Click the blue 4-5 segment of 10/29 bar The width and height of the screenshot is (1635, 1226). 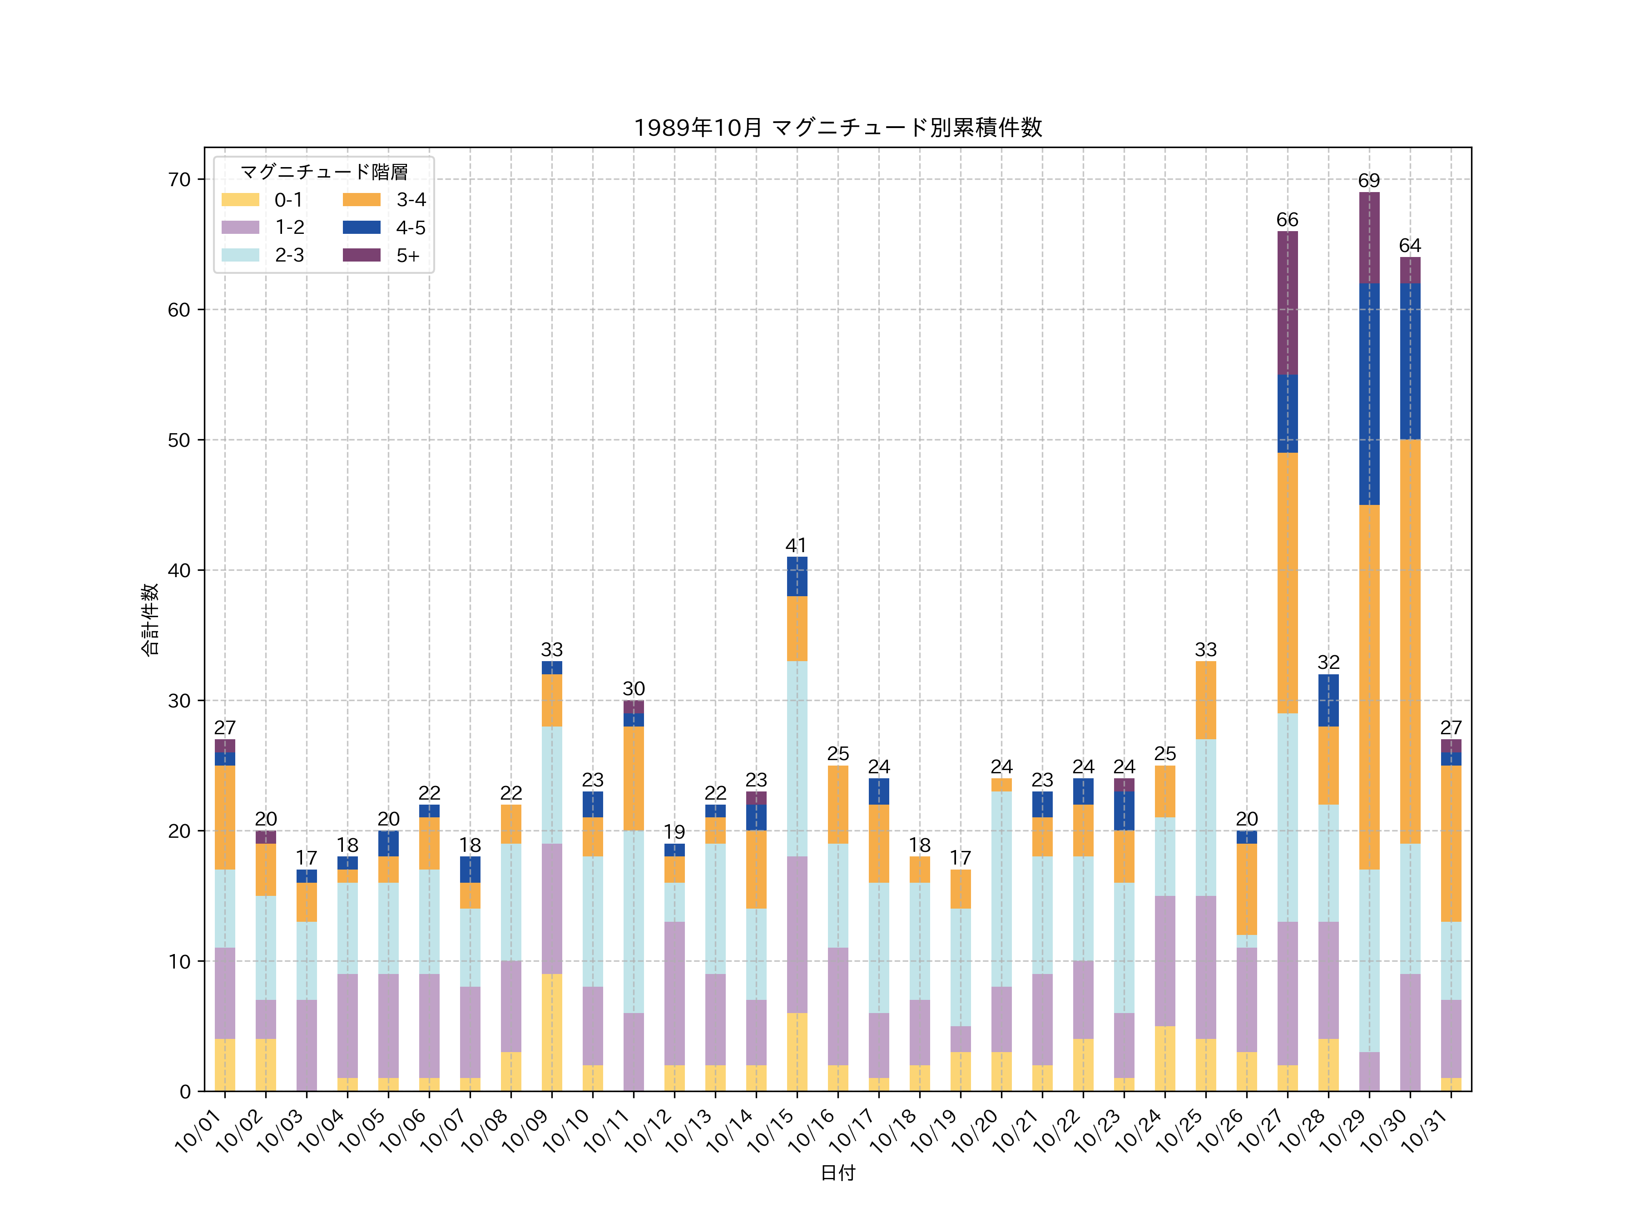coord(1369,394)
